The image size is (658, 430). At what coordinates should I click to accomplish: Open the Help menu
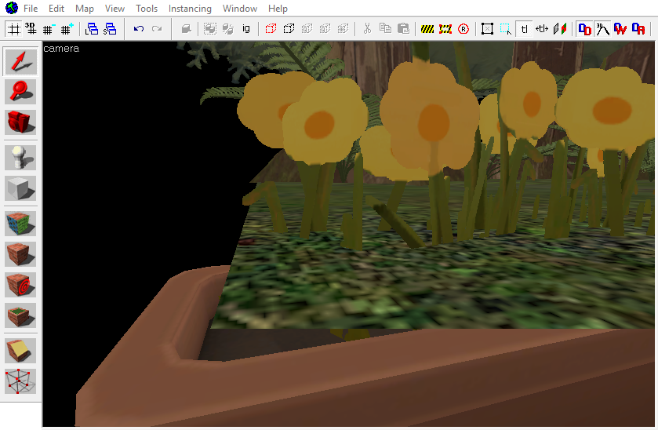(x=278, y=9)
